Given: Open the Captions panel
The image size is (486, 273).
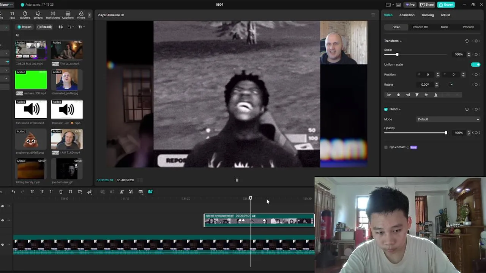Looking at the screenshot, I should 68,15.
